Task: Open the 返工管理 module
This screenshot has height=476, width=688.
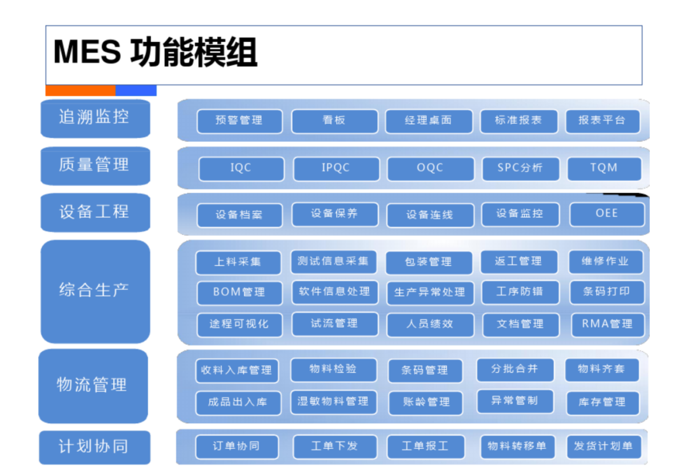Action: pos(519,262)
